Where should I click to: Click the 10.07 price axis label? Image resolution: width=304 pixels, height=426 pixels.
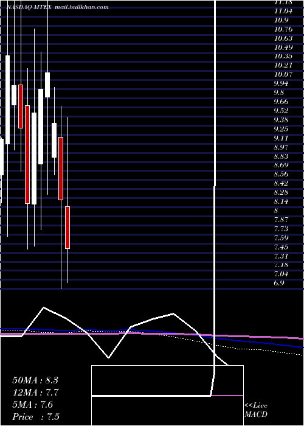(x=283, y=74)
